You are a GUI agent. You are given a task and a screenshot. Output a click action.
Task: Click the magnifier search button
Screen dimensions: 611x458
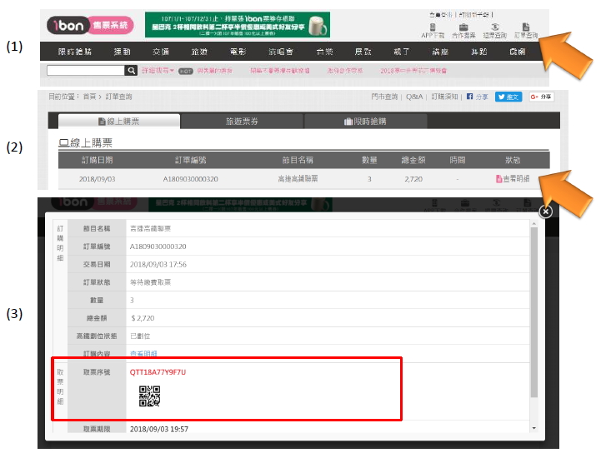[132, 71]
